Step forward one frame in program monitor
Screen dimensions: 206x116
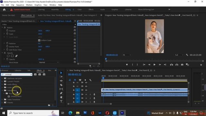coord(160,64)
